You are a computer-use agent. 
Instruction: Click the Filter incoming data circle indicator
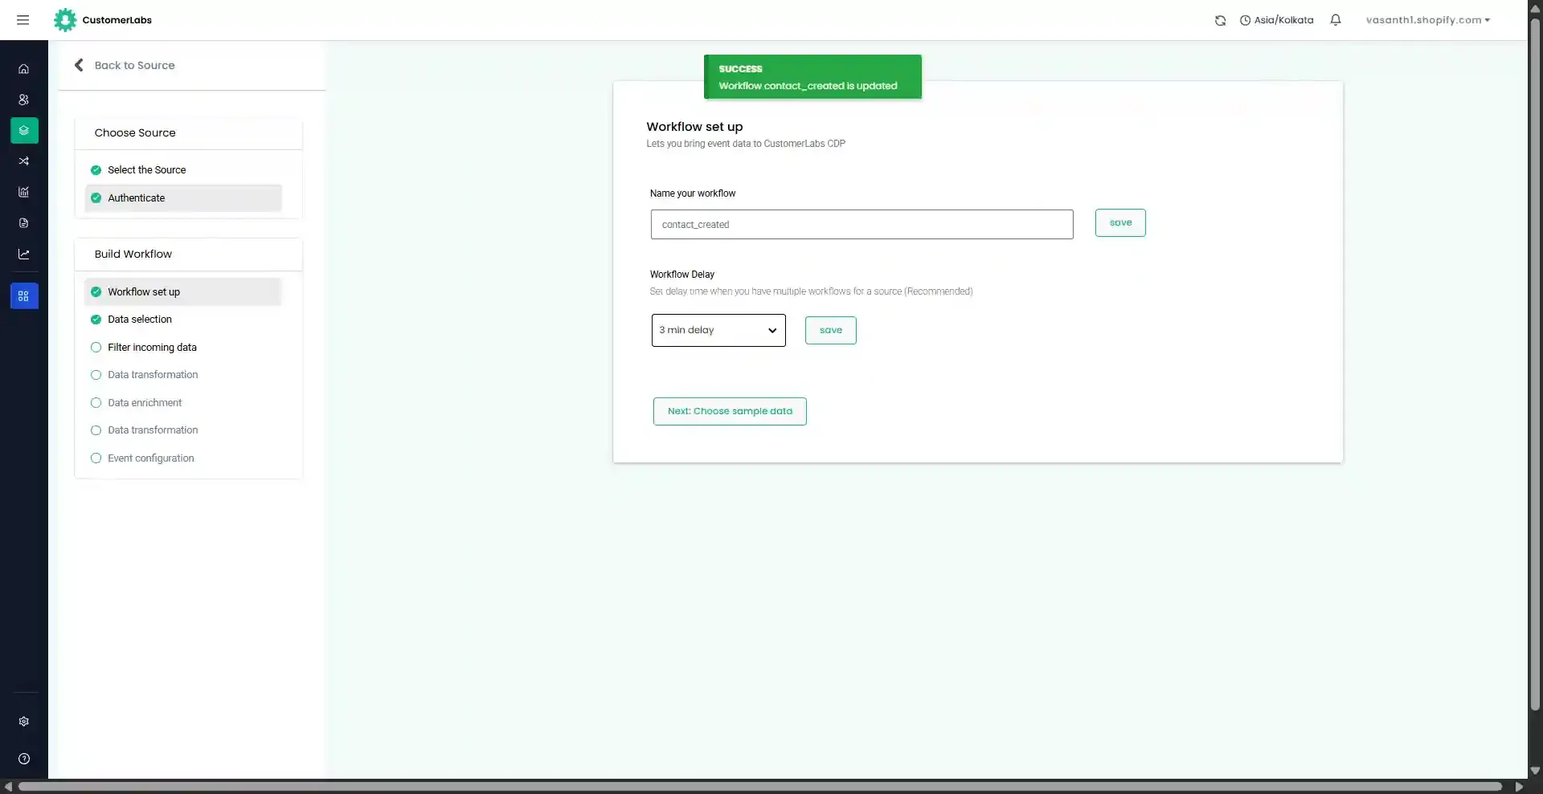[96, 348]
